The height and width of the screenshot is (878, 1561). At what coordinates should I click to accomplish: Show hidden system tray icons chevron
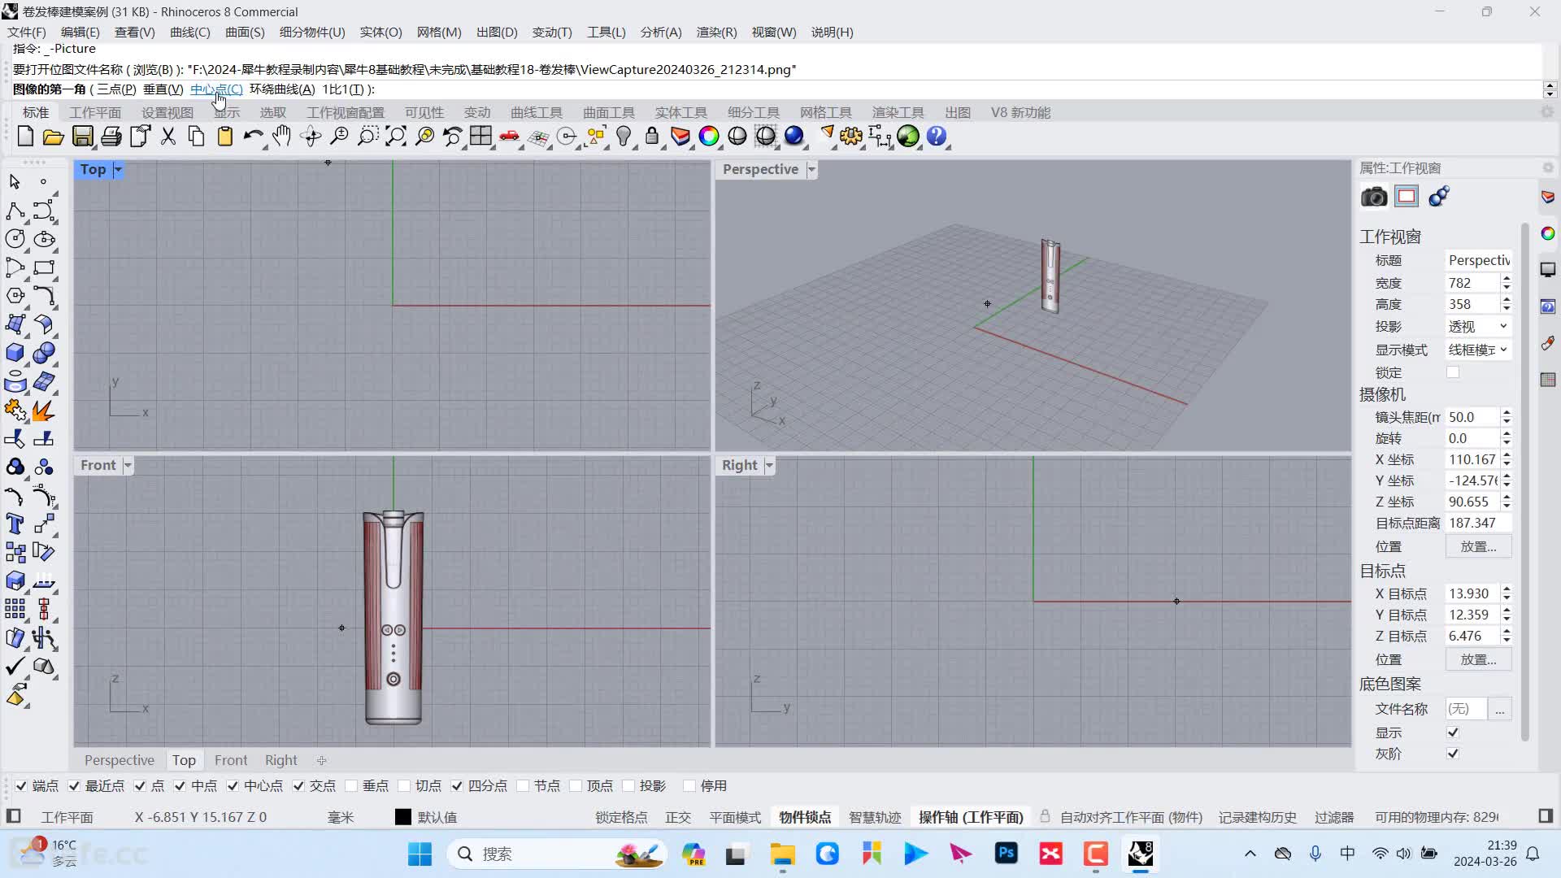(x=1250, y=854)
